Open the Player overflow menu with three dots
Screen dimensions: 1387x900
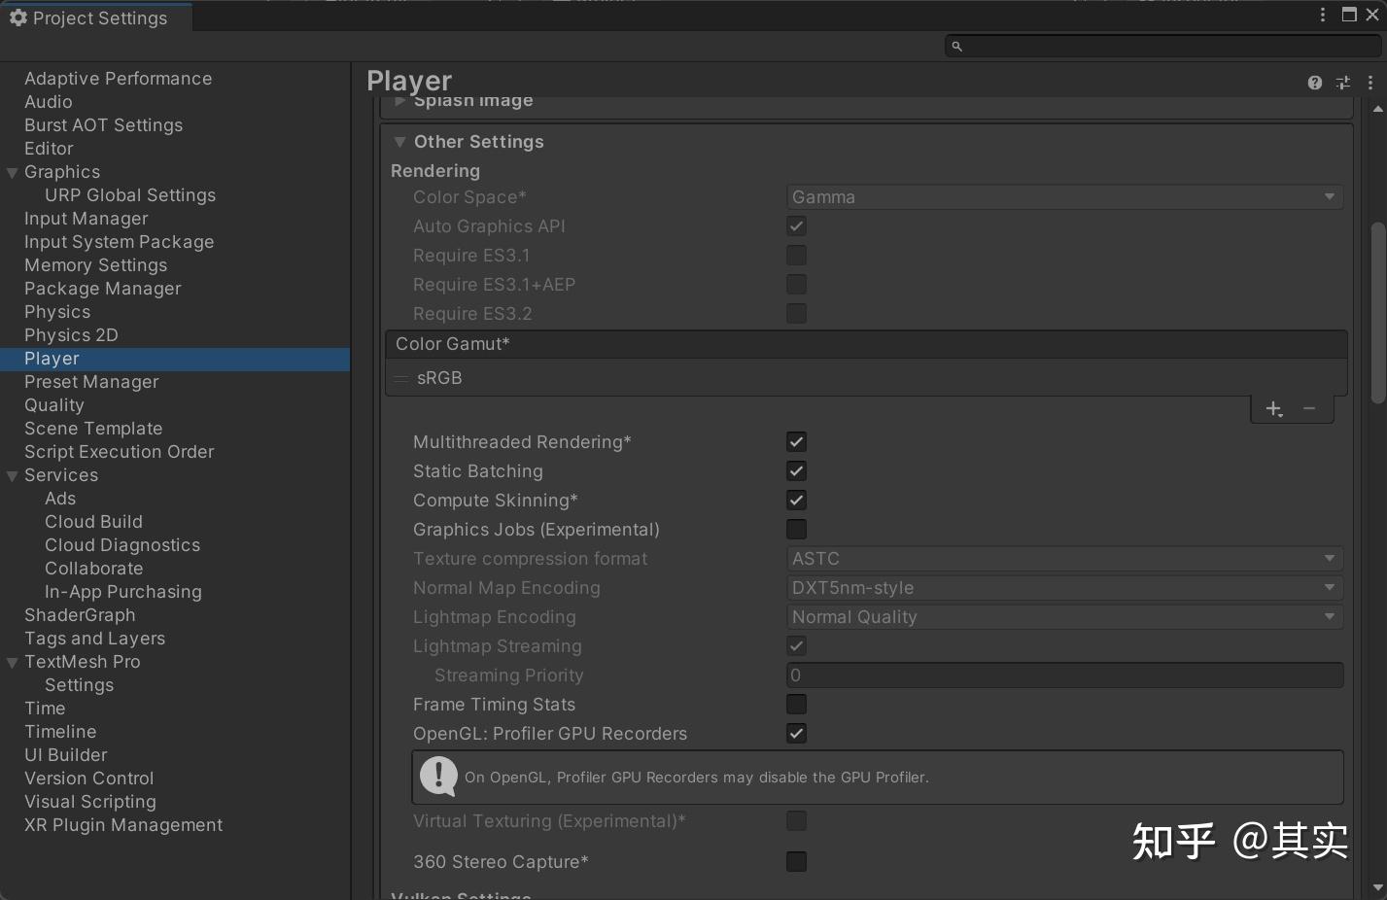1371,83
